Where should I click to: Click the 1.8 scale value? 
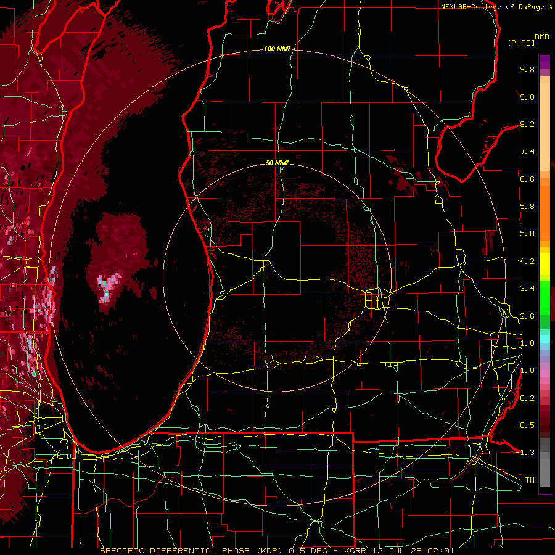tap(527, 343)
